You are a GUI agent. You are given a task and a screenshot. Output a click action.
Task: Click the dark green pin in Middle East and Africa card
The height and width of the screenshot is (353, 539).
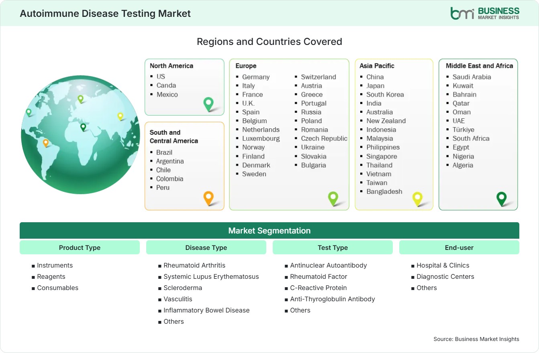tap(501, 199)
